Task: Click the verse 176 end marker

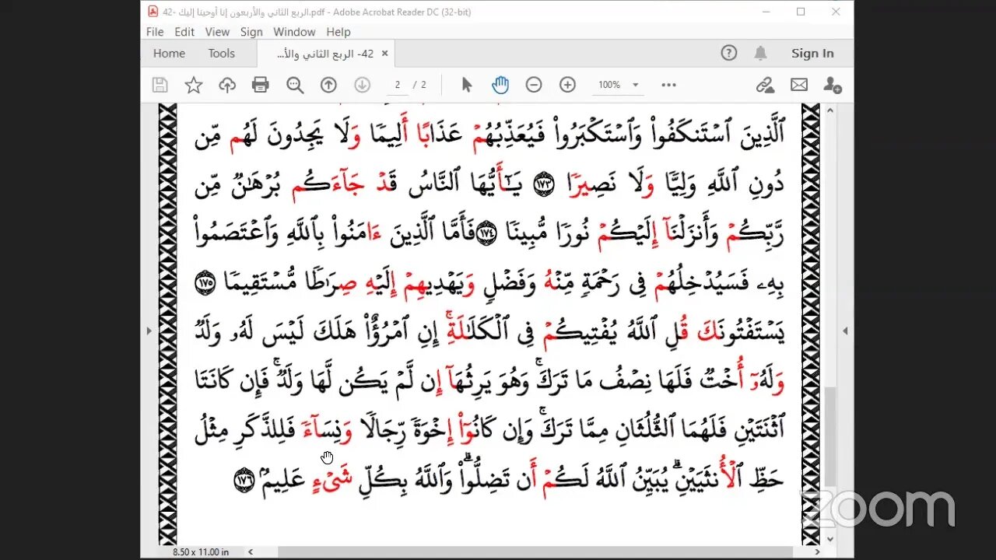Action: [x=244, y=481]
